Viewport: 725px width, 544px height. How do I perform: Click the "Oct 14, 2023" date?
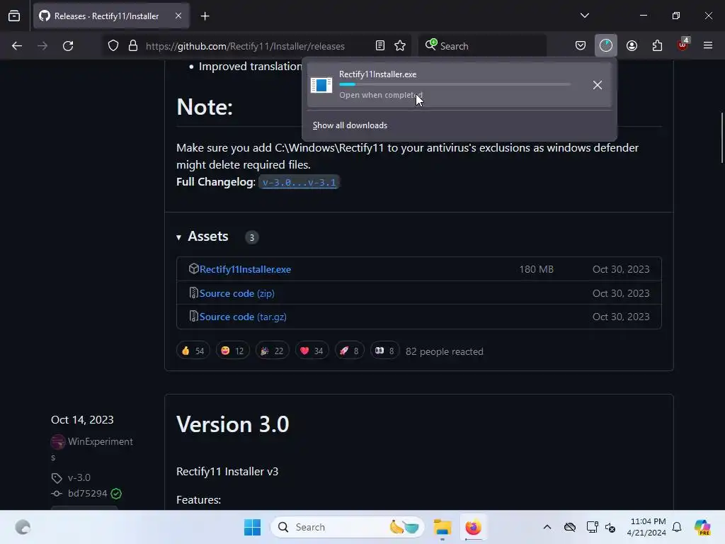[82, 419]
